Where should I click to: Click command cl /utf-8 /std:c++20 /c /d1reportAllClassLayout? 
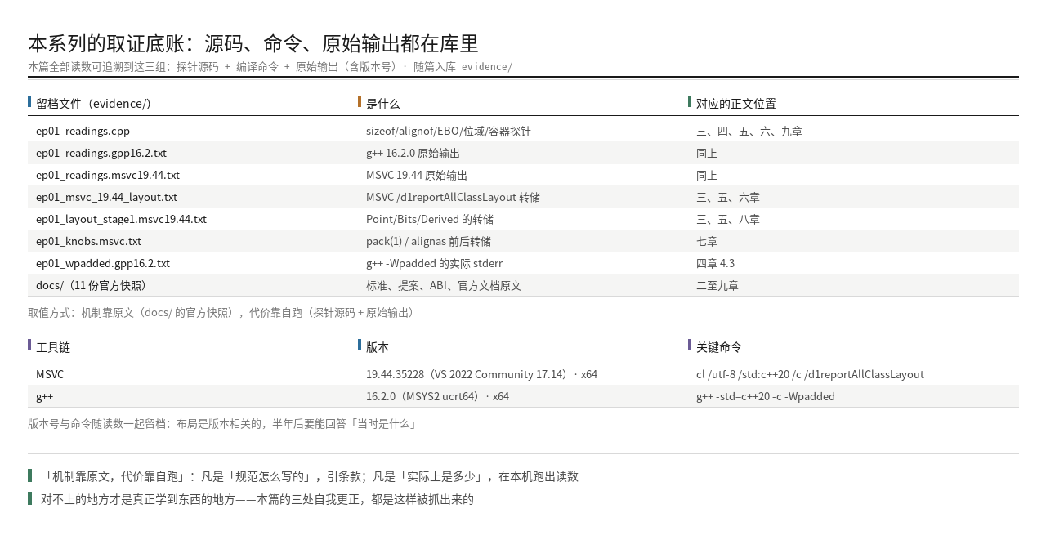point(810,374)
